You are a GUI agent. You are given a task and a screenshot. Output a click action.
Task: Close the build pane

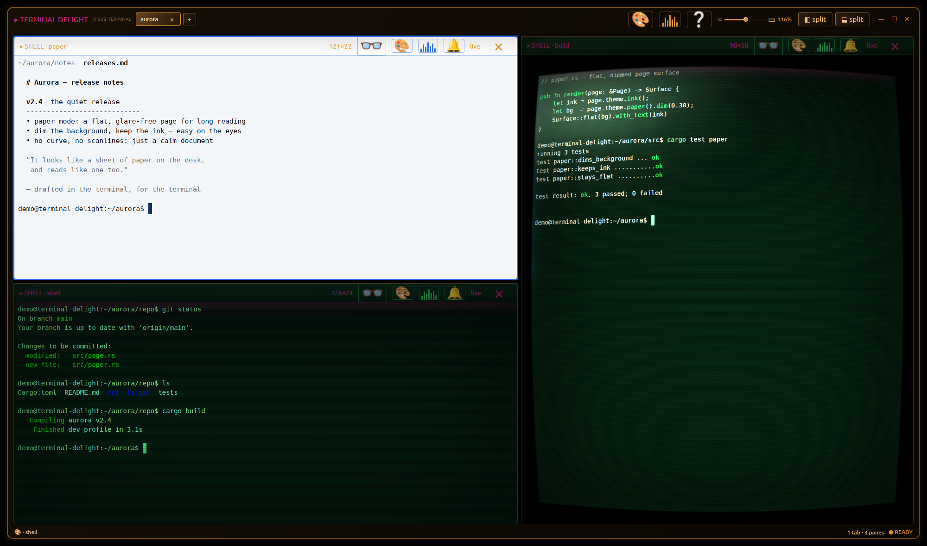[x=895, y=46]
